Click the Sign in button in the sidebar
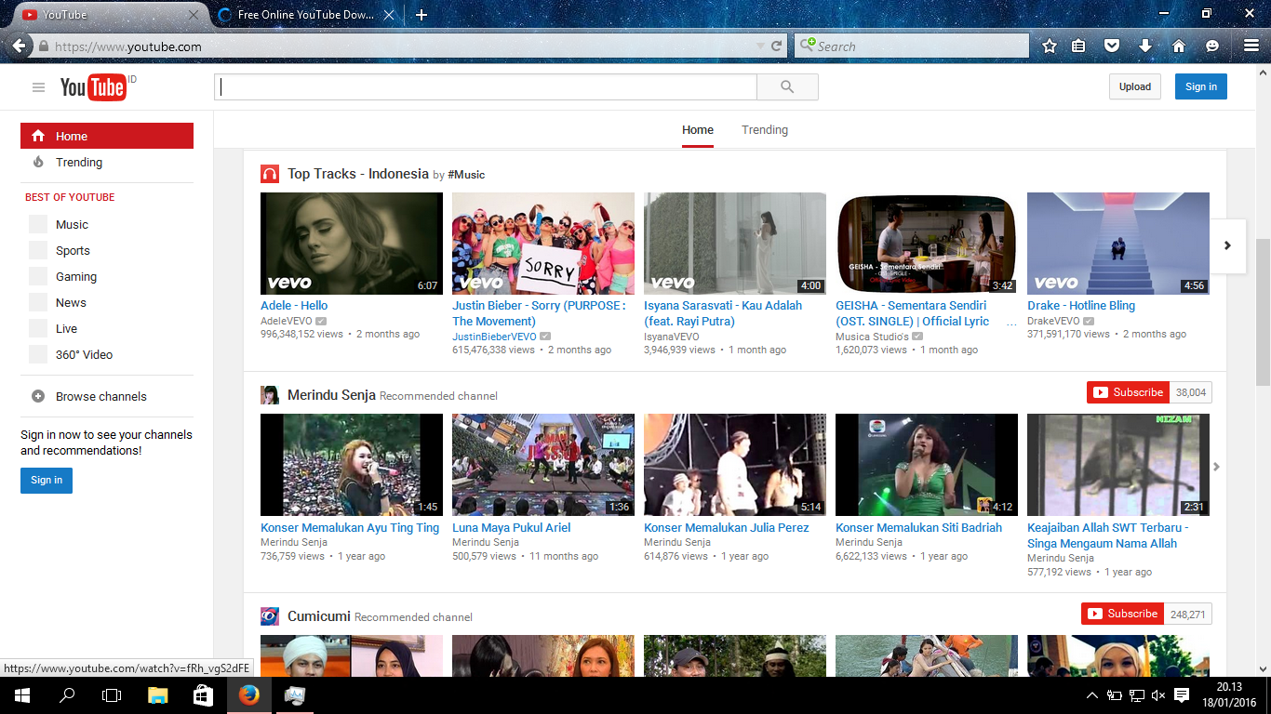This screenshot has height=714, width=1271. [x=47, y=480]
